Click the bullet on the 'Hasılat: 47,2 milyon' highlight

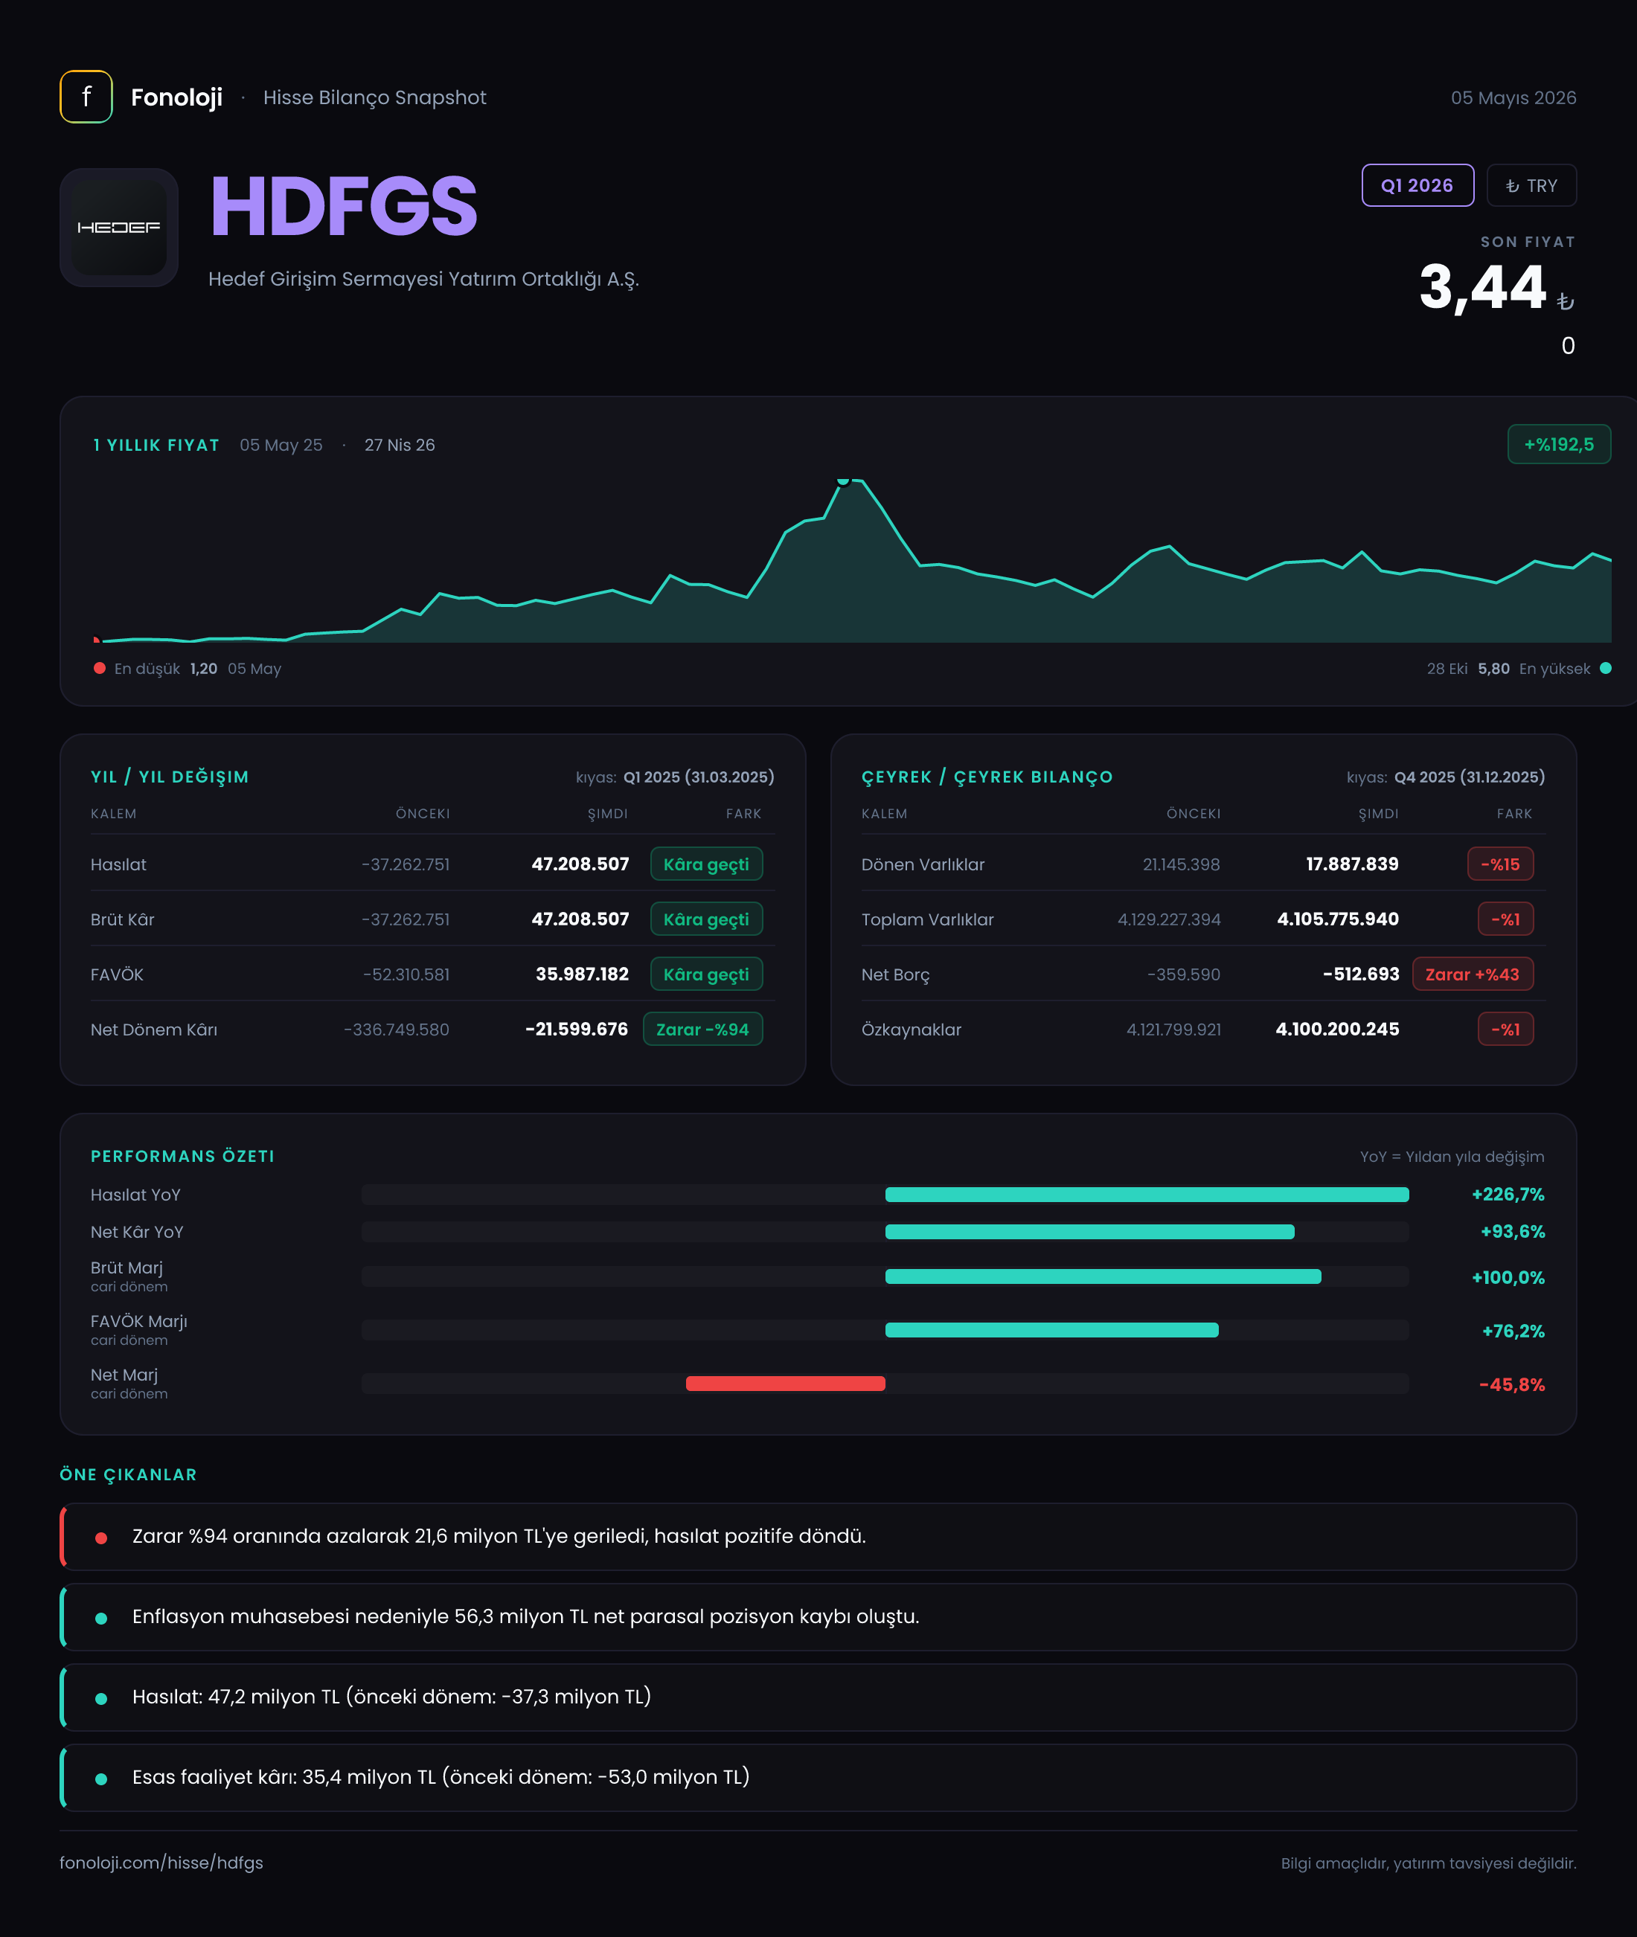(101, 1697)
